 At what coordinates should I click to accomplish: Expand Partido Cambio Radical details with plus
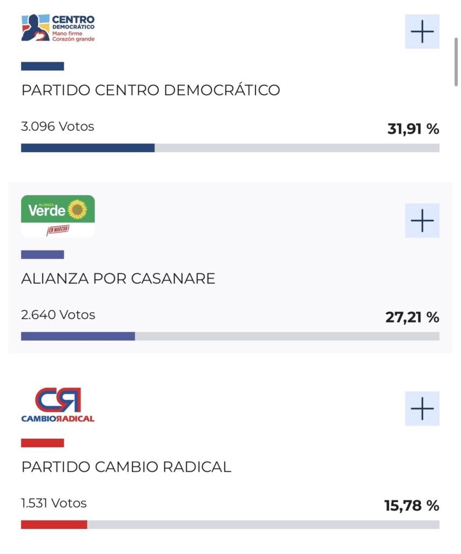pos(422,408)
